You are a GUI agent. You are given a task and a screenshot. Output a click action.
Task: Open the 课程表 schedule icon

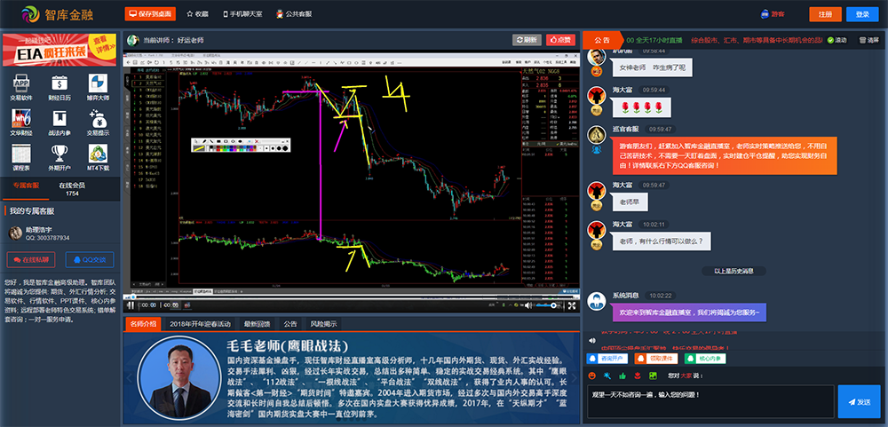tap(21, 154)
